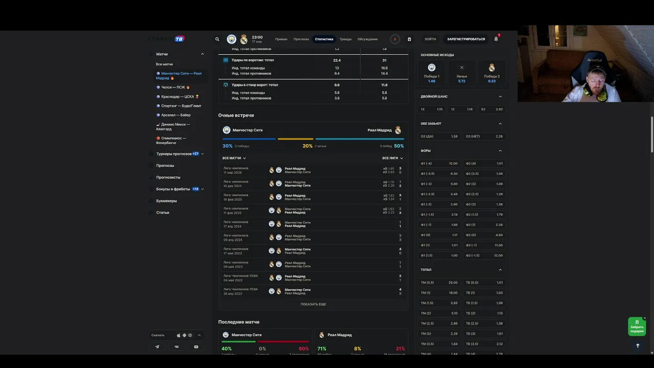Open the gift box icon in header

click(x=409, y=39)
